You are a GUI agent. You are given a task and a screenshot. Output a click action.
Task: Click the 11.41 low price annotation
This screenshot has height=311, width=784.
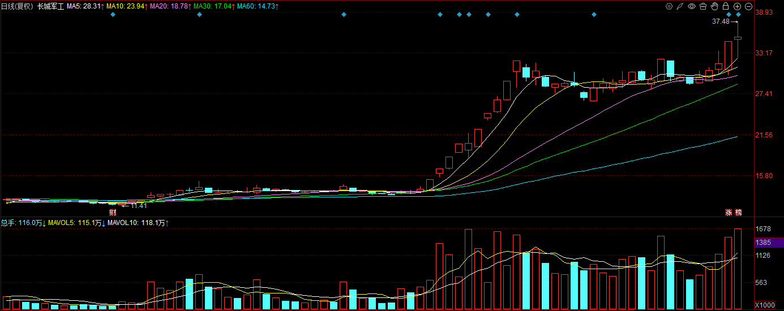pyautogui.click(x=139, y=206)
